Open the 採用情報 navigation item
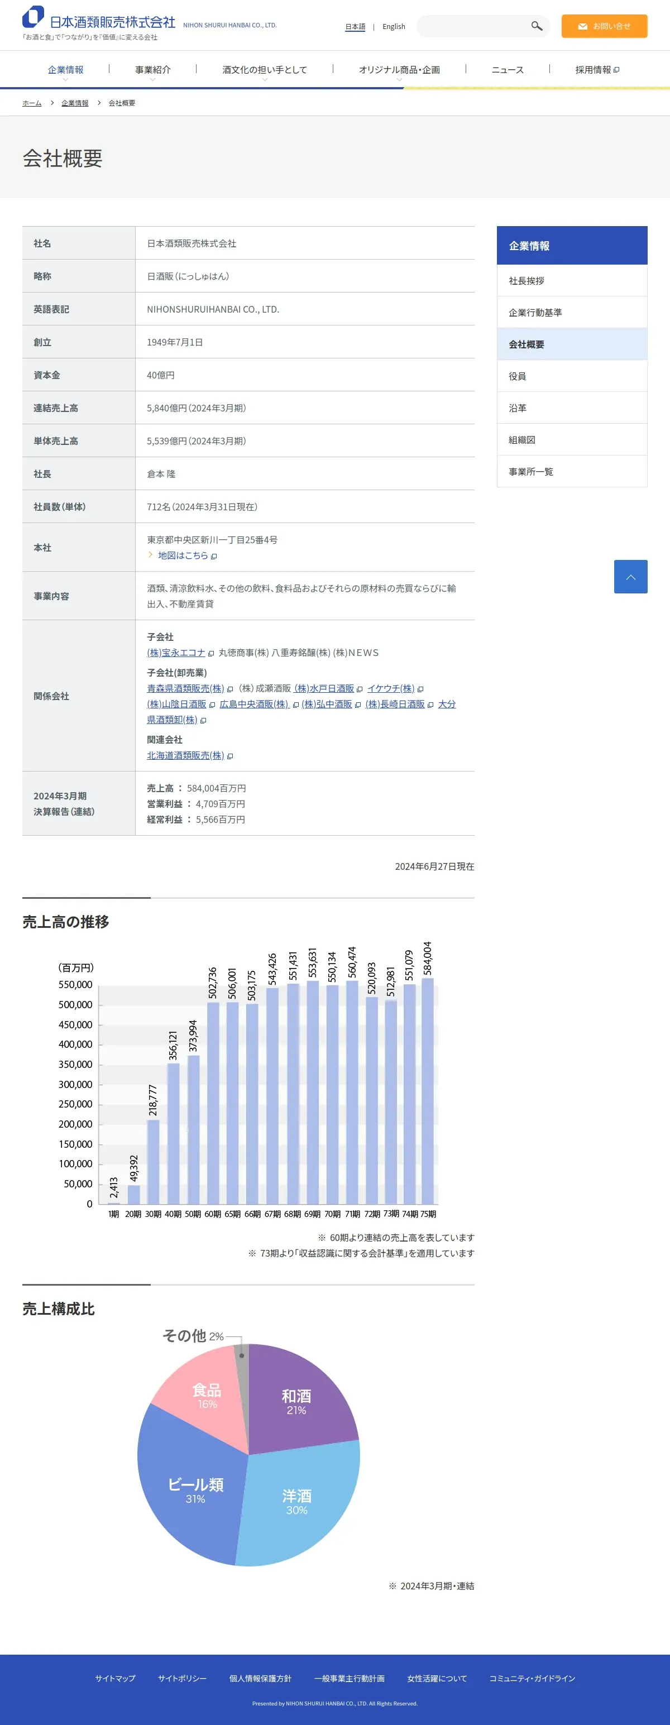Screen dimensions: 670x1725 click(597, 70)
